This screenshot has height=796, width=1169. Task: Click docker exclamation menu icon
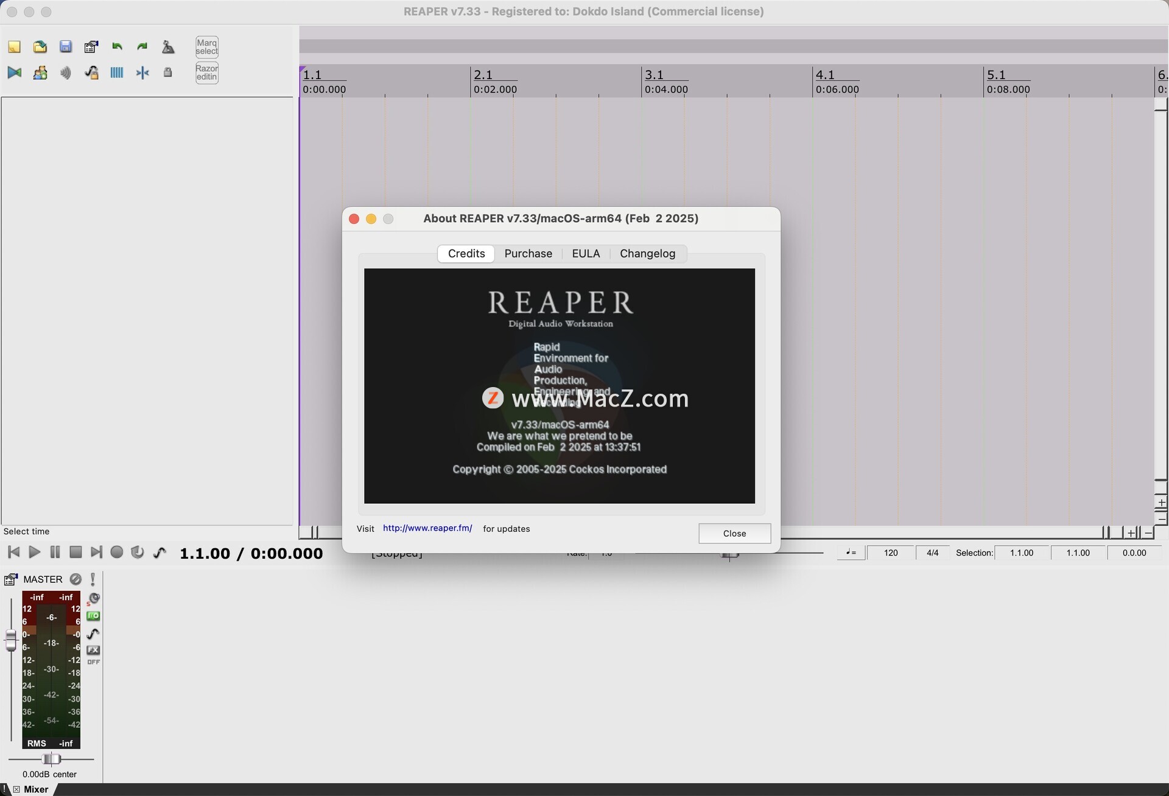[x=4, y=789]
